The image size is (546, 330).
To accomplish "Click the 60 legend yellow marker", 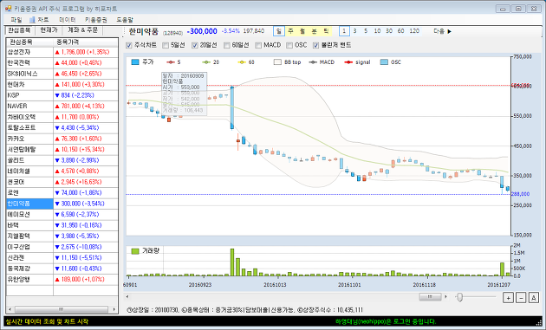I will 242,62.
